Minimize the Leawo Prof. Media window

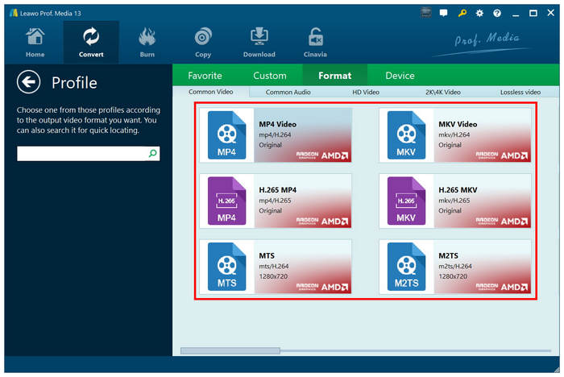(x=516, y=14)
